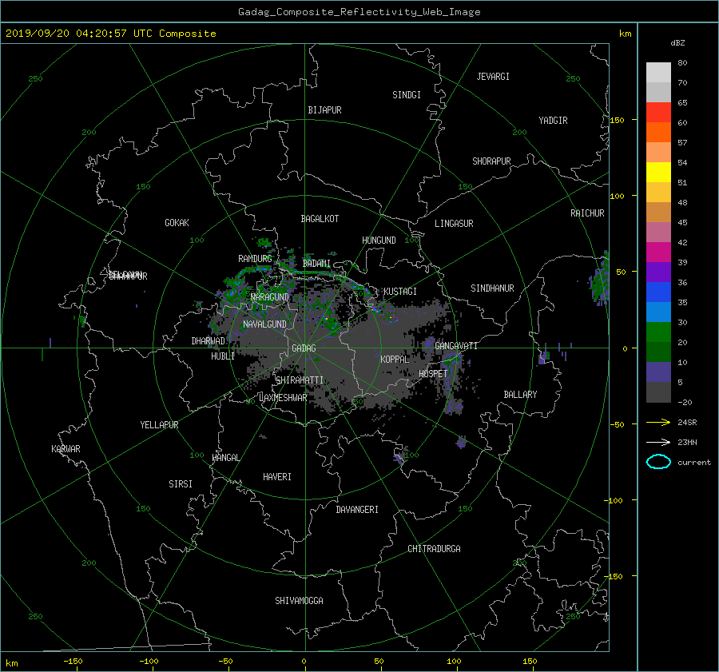Screen dimensions: 719x672
Task: Select the indigo 5-10 dBZ legend band
Action: click(x=658, y=372)
